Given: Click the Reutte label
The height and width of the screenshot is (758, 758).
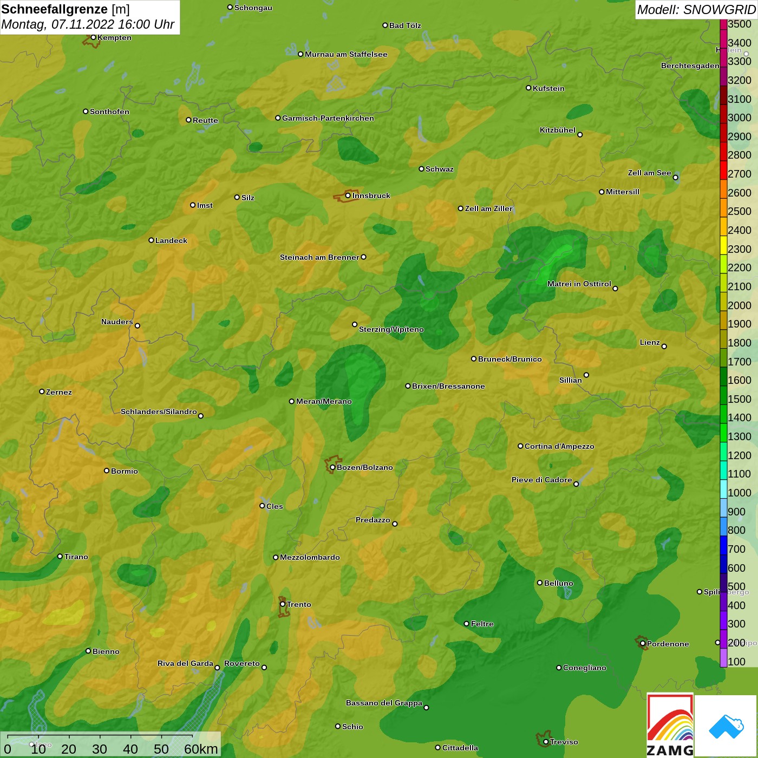Looking at the screenshot, I should pos(205,120).
